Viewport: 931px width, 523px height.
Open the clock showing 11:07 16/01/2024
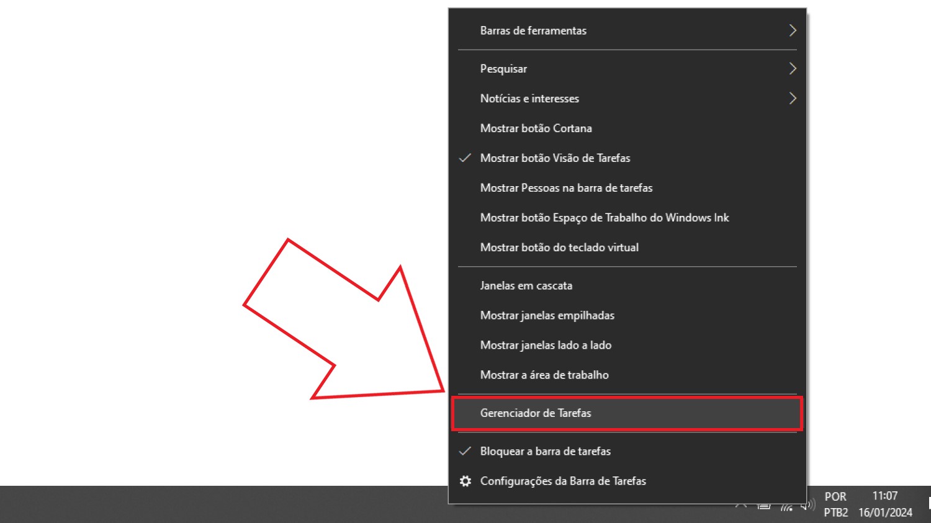tap(885, 504)
